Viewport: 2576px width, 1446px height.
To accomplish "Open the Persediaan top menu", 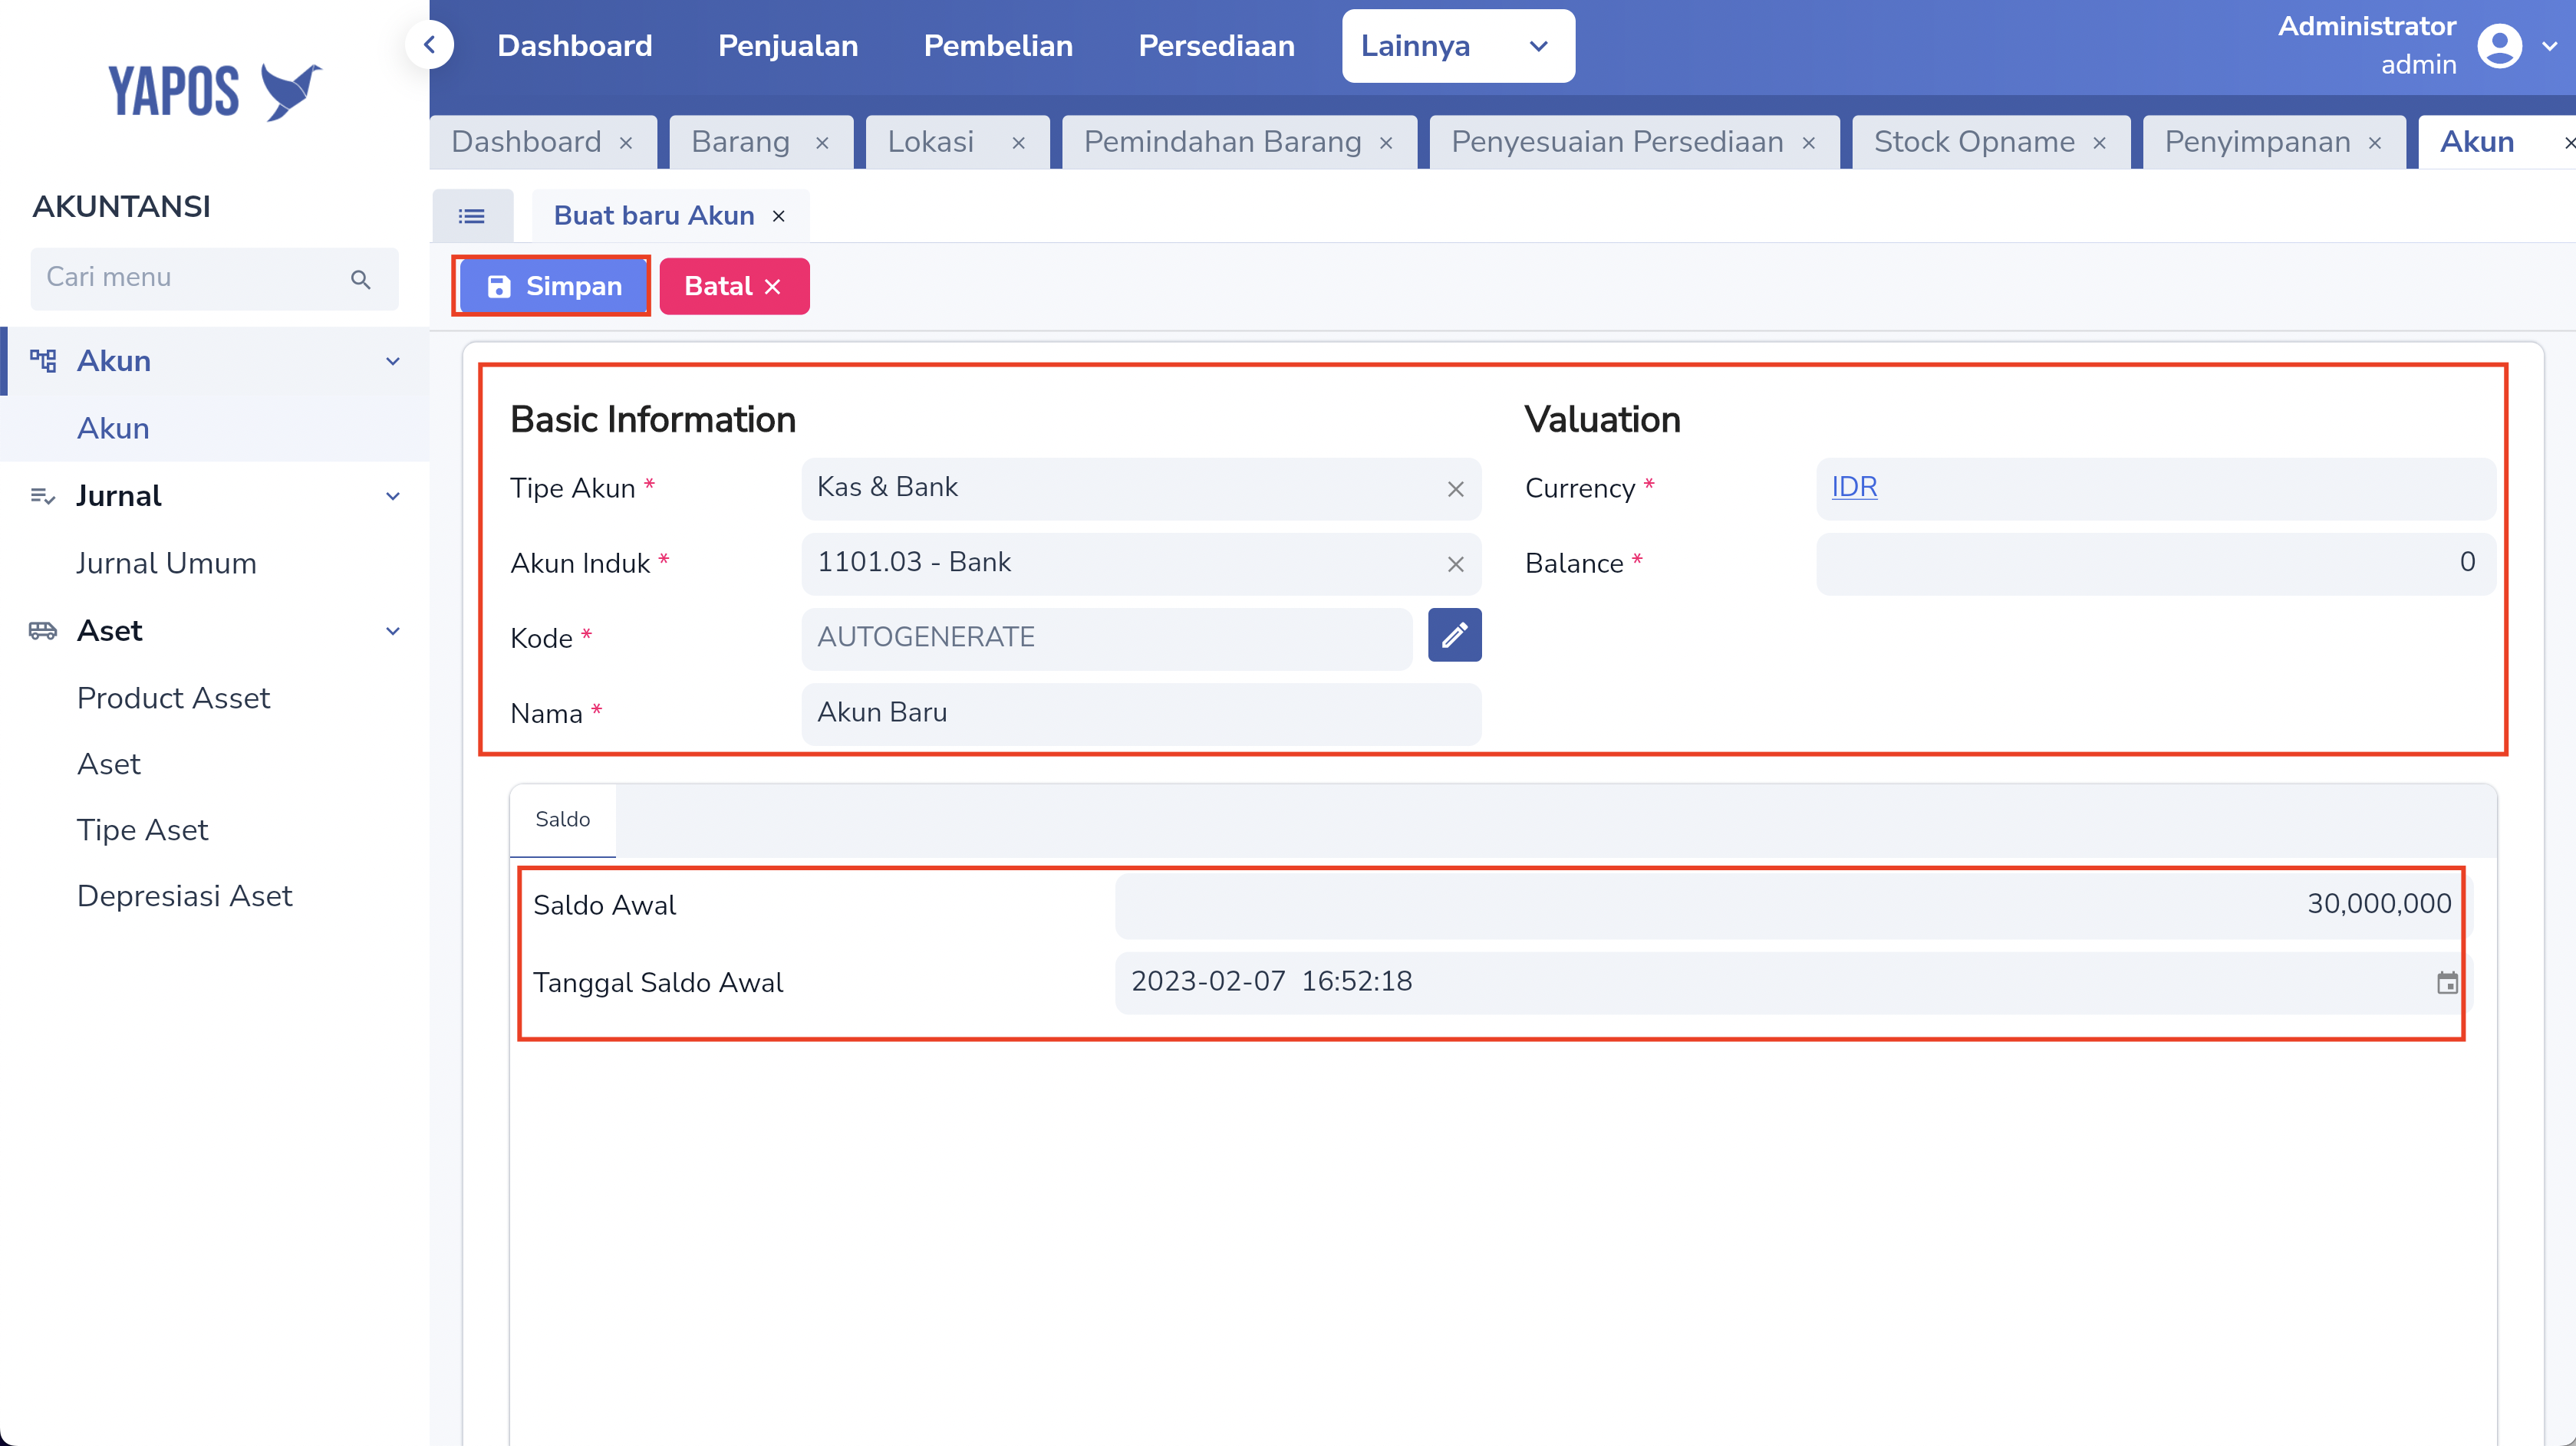I will pos(1216,46).
